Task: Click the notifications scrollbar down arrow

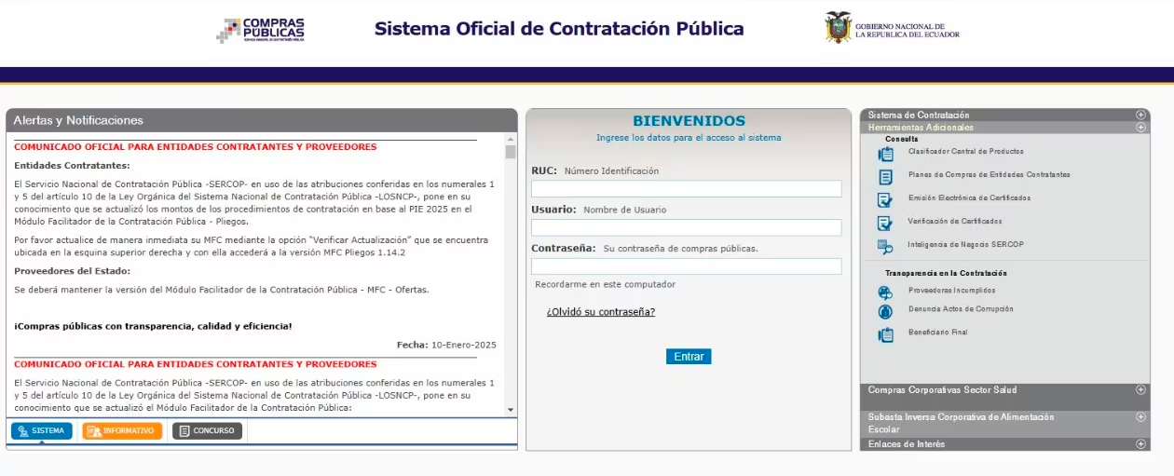Action: coord(510,410)
